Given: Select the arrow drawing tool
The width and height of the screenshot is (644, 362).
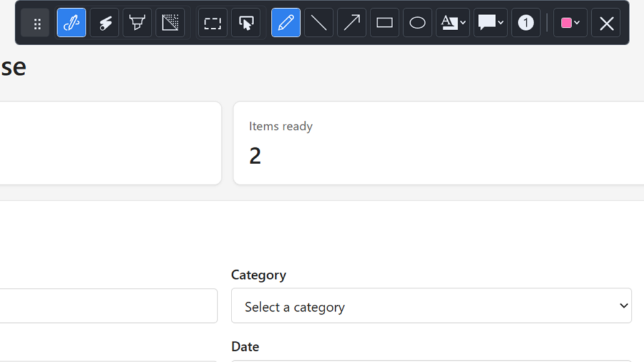Looking at the screenshot, I should pos(352,23).
